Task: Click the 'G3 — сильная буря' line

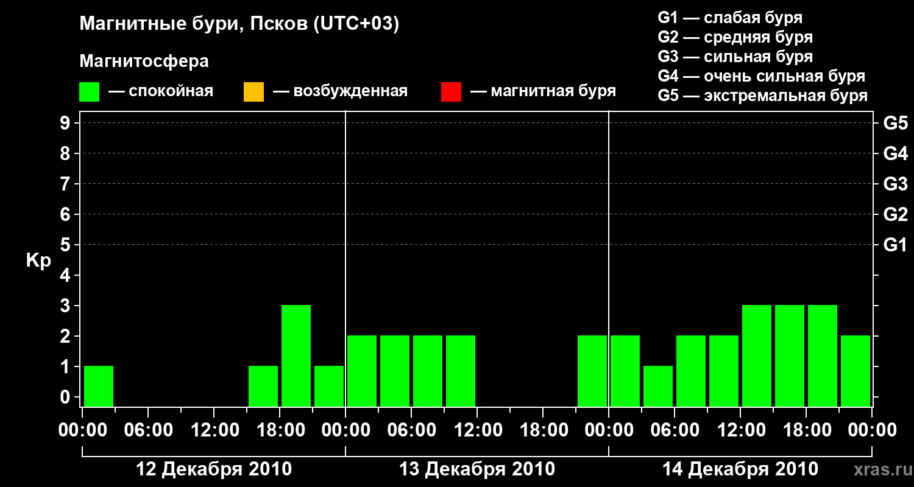Action: coord(735,57)
